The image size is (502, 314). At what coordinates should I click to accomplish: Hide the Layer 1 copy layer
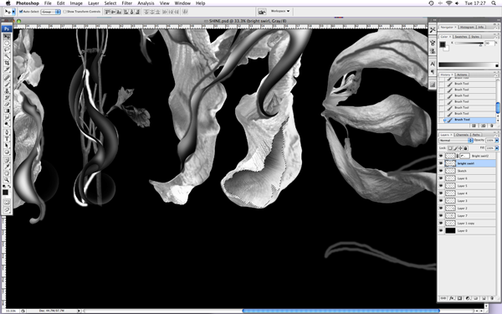[441, 223]
